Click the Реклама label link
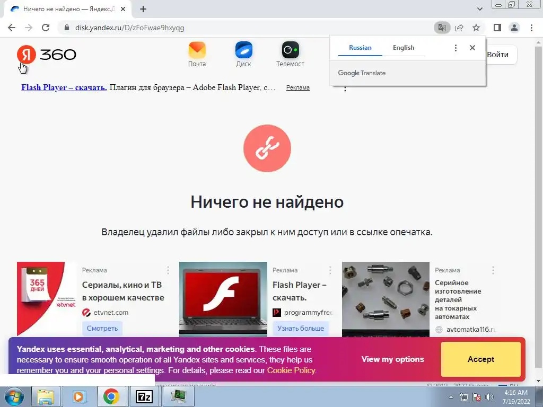The width and height of the screenshot is (543, 407). [x=298, y=87]
